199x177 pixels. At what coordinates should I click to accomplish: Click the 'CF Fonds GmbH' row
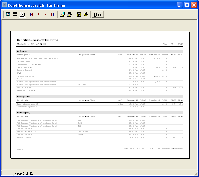click(x=100, y=61)
